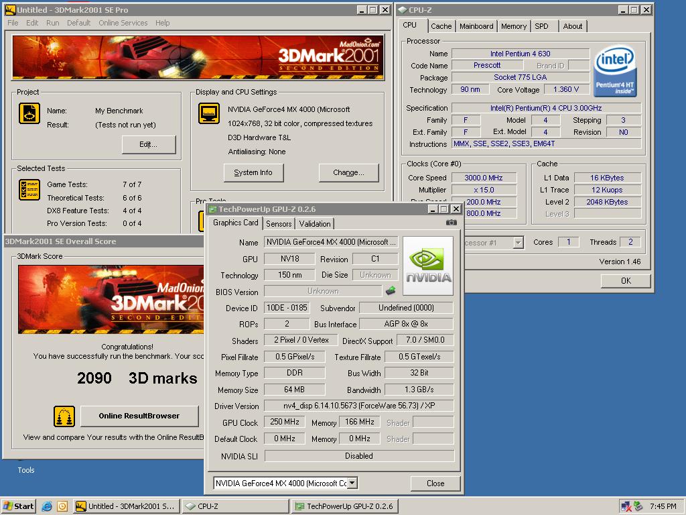Click the NVIDIA logo in GPU-Z

click(428, 266)
